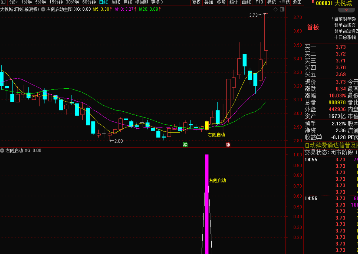358x254 pixels.
Task: Open 右侧启动主图 indicator dropdown arrow
Action: tap(43, 9)
